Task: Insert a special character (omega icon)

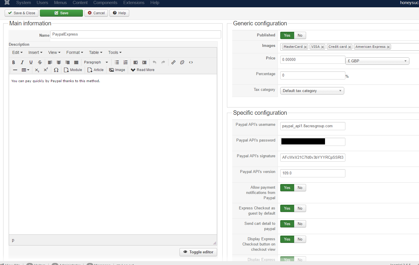Action: [56, 70]
